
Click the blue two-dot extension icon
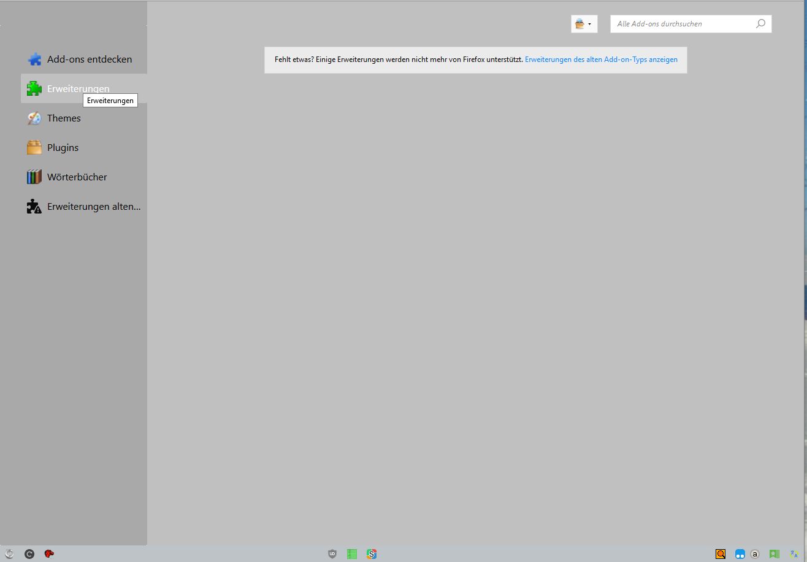[x=740, y=554]
